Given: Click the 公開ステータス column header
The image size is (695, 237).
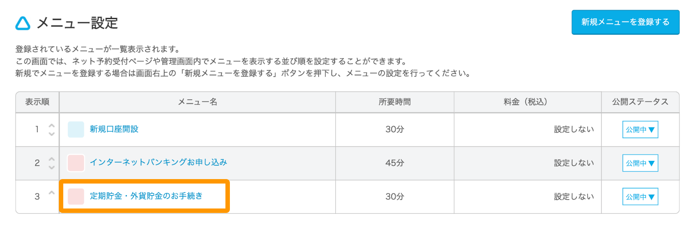Looking at the screenshot, I should (x=640, y=102).
